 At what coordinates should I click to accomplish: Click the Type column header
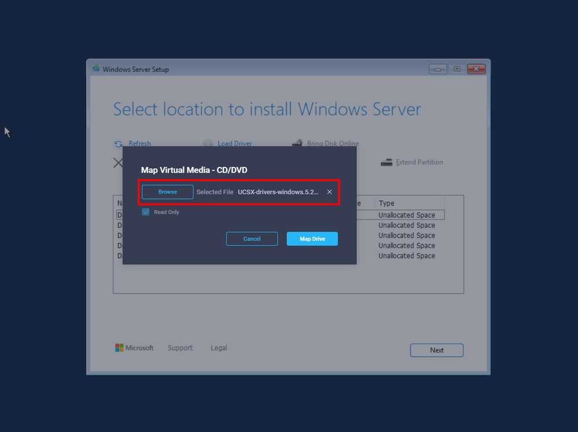388,203
